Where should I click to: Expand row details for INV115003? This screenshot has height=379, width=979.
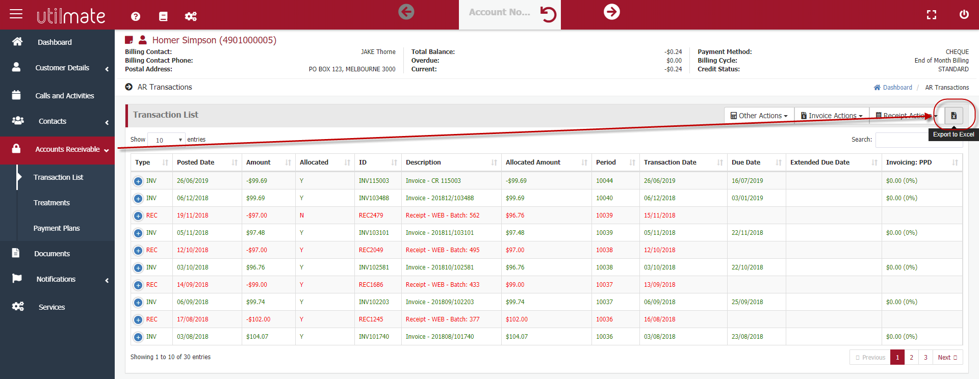138,181
